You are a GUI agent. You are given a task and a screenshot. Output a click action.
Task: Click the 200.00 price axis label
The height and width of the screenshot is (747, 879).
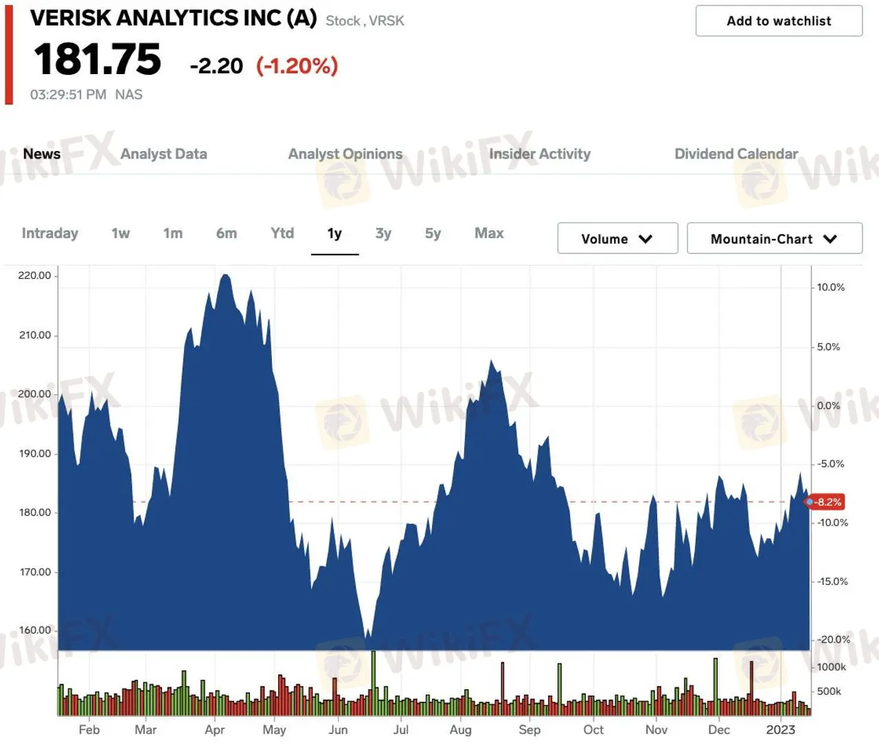(x=34, y=394)
